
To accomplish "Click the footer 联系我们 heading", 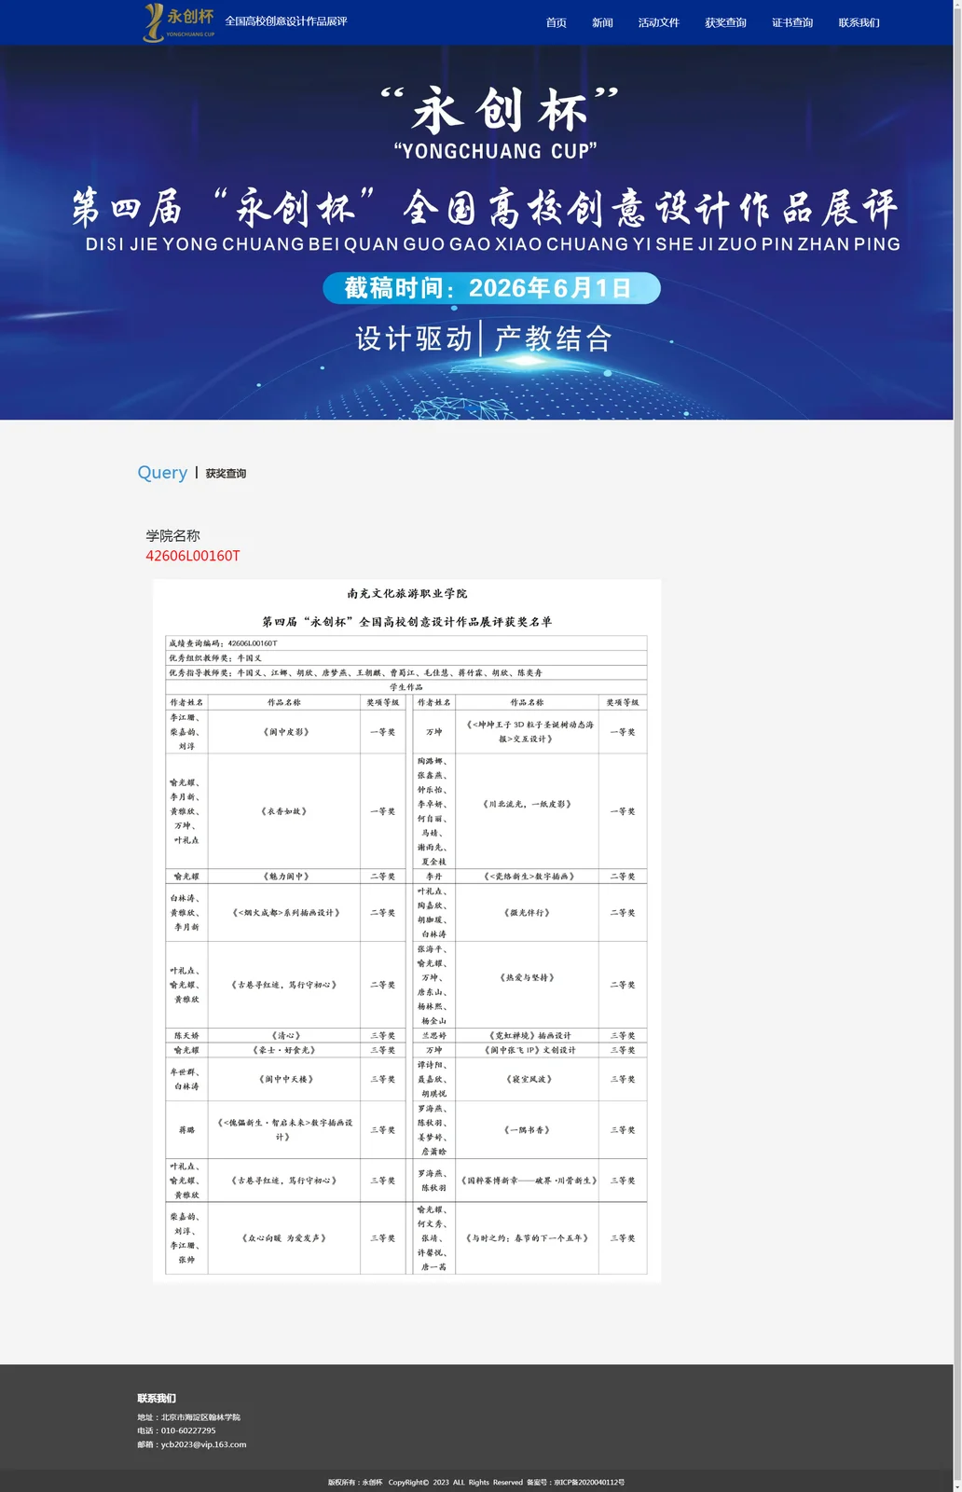I will (157, 1398).
